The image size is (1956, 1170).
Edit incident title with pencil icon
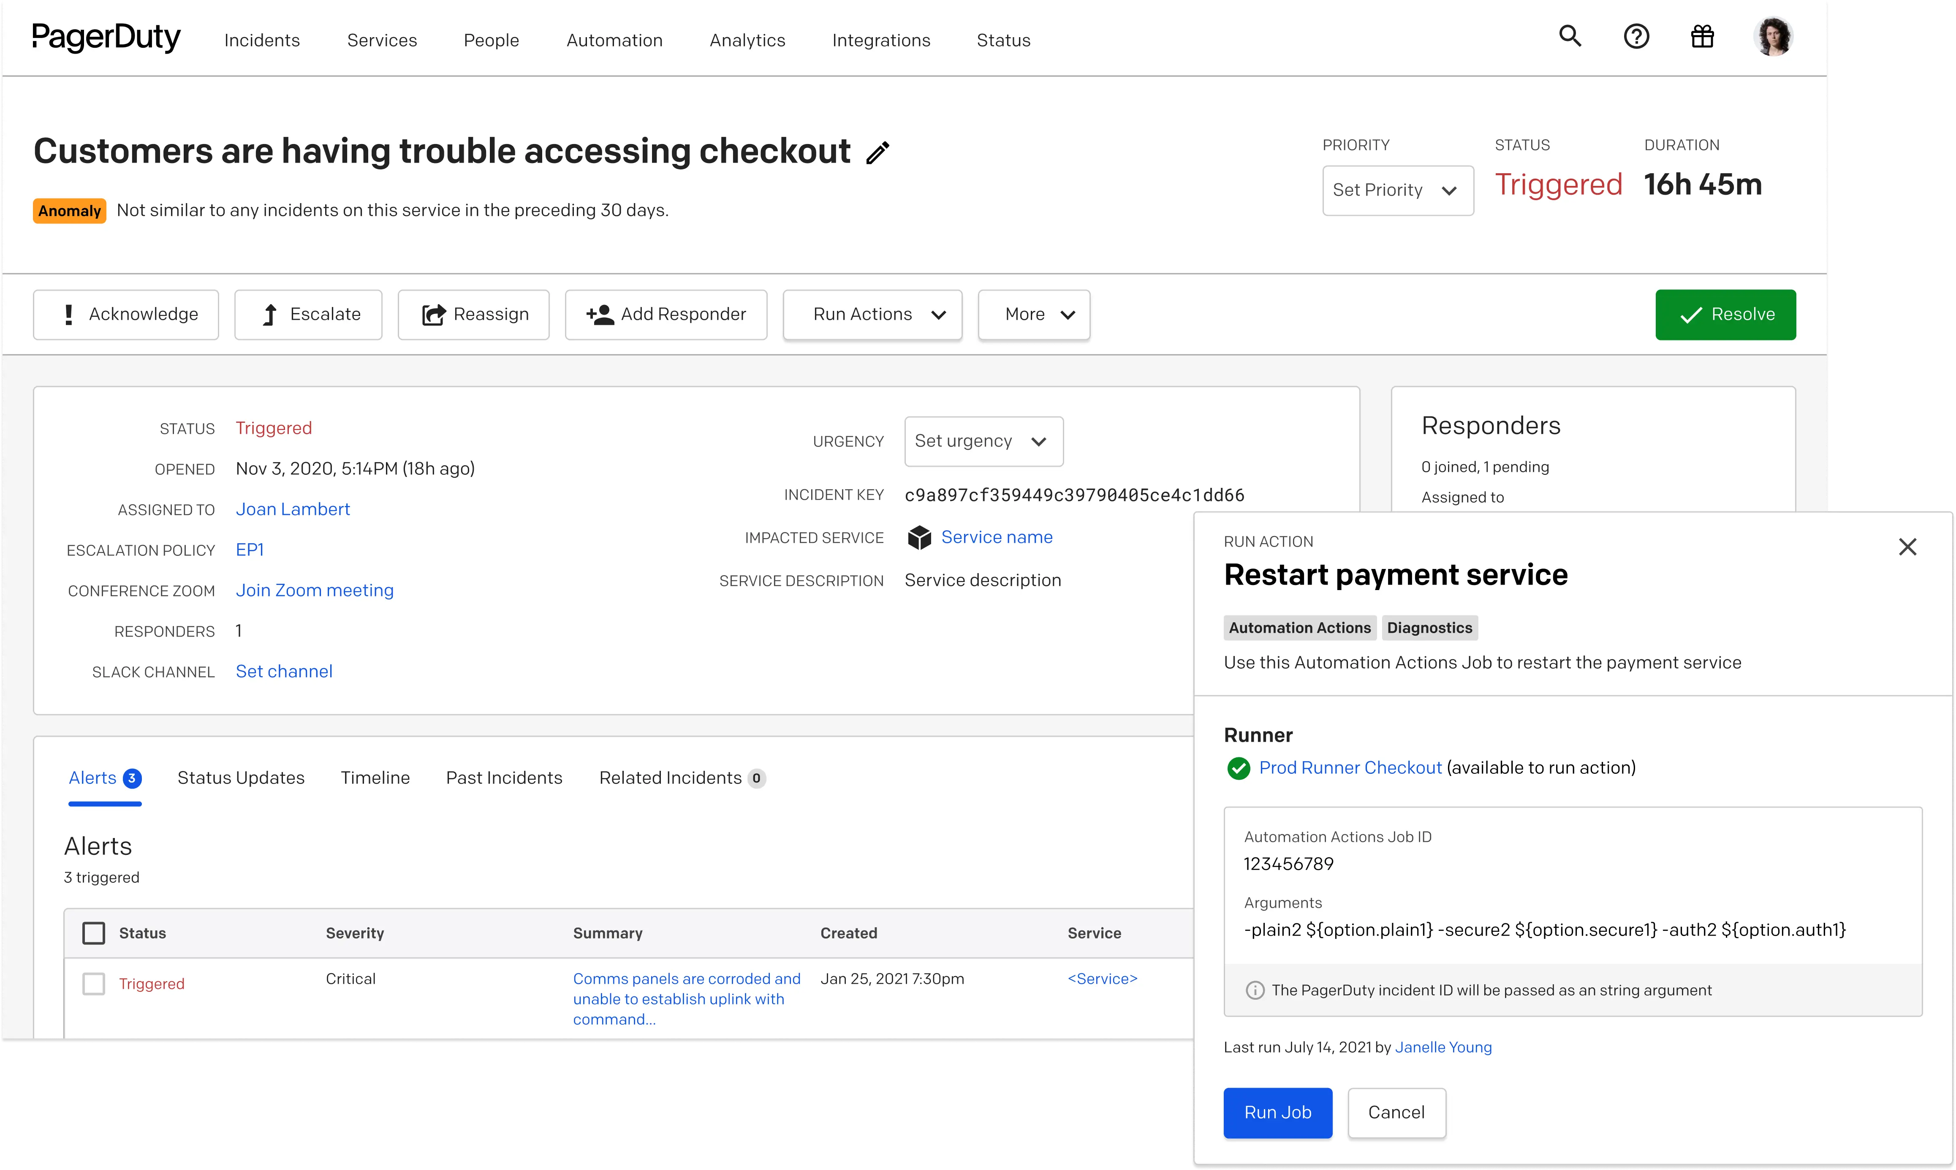click(x=878, y=153)
